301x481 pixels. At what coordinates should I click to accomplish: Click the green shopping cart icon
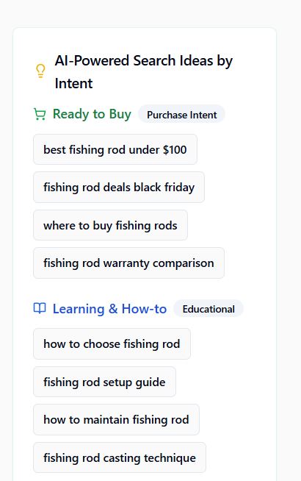coord(40,115)
